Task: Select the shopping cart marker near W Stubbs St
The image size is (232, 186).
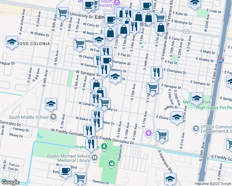Action: [80, 44]
